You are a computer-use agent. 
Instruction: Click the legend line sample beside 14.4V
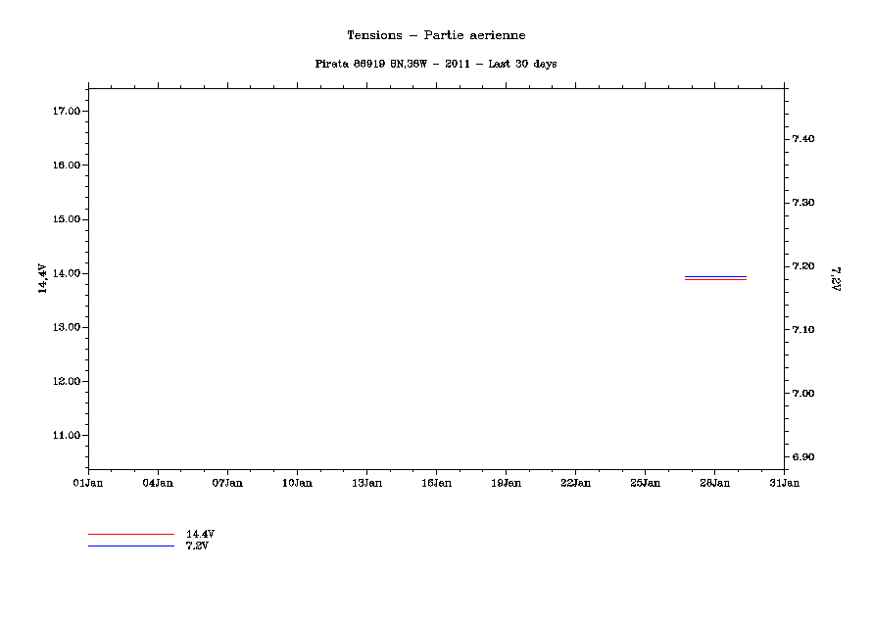click(x=130, y=534)
